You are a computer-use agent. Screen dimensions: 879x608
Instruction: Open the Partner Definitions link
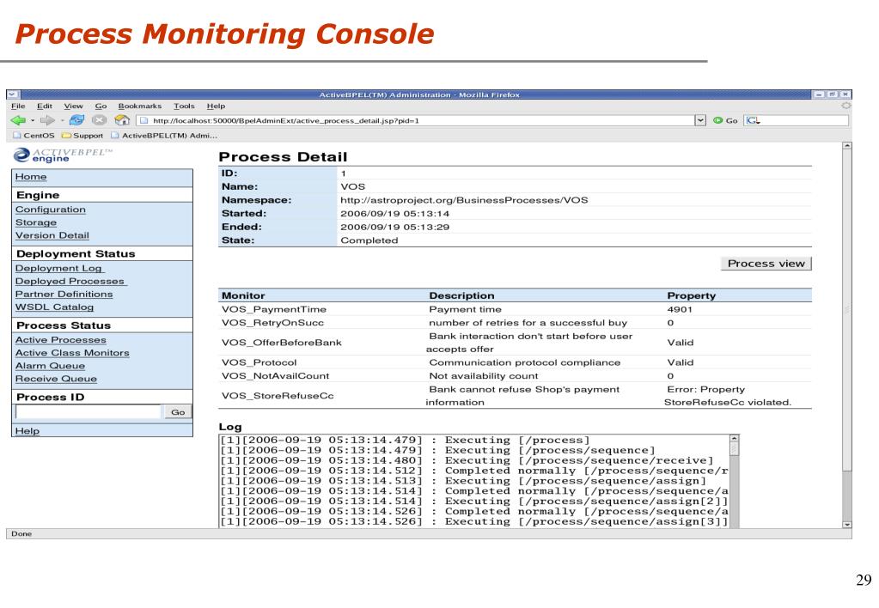pyautogui.click(x=64, y=295)
